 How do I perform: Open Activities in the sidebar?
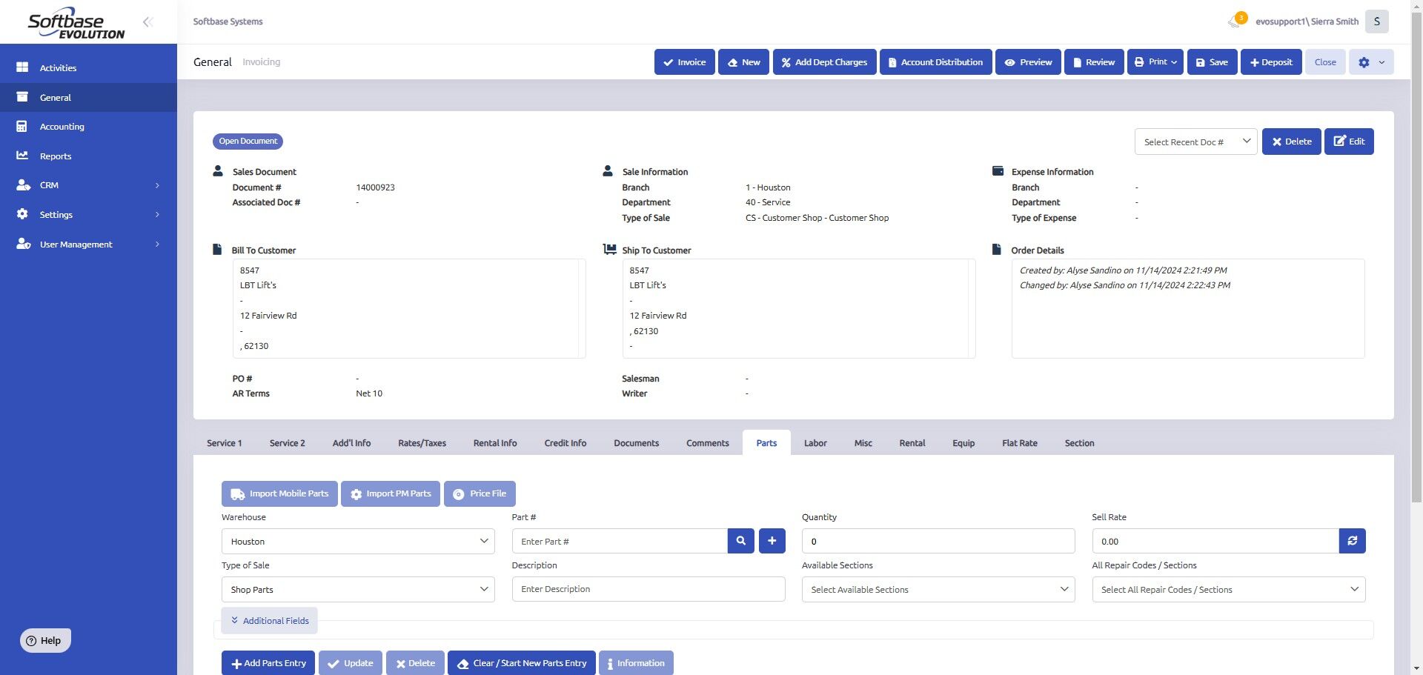(88, 67)
